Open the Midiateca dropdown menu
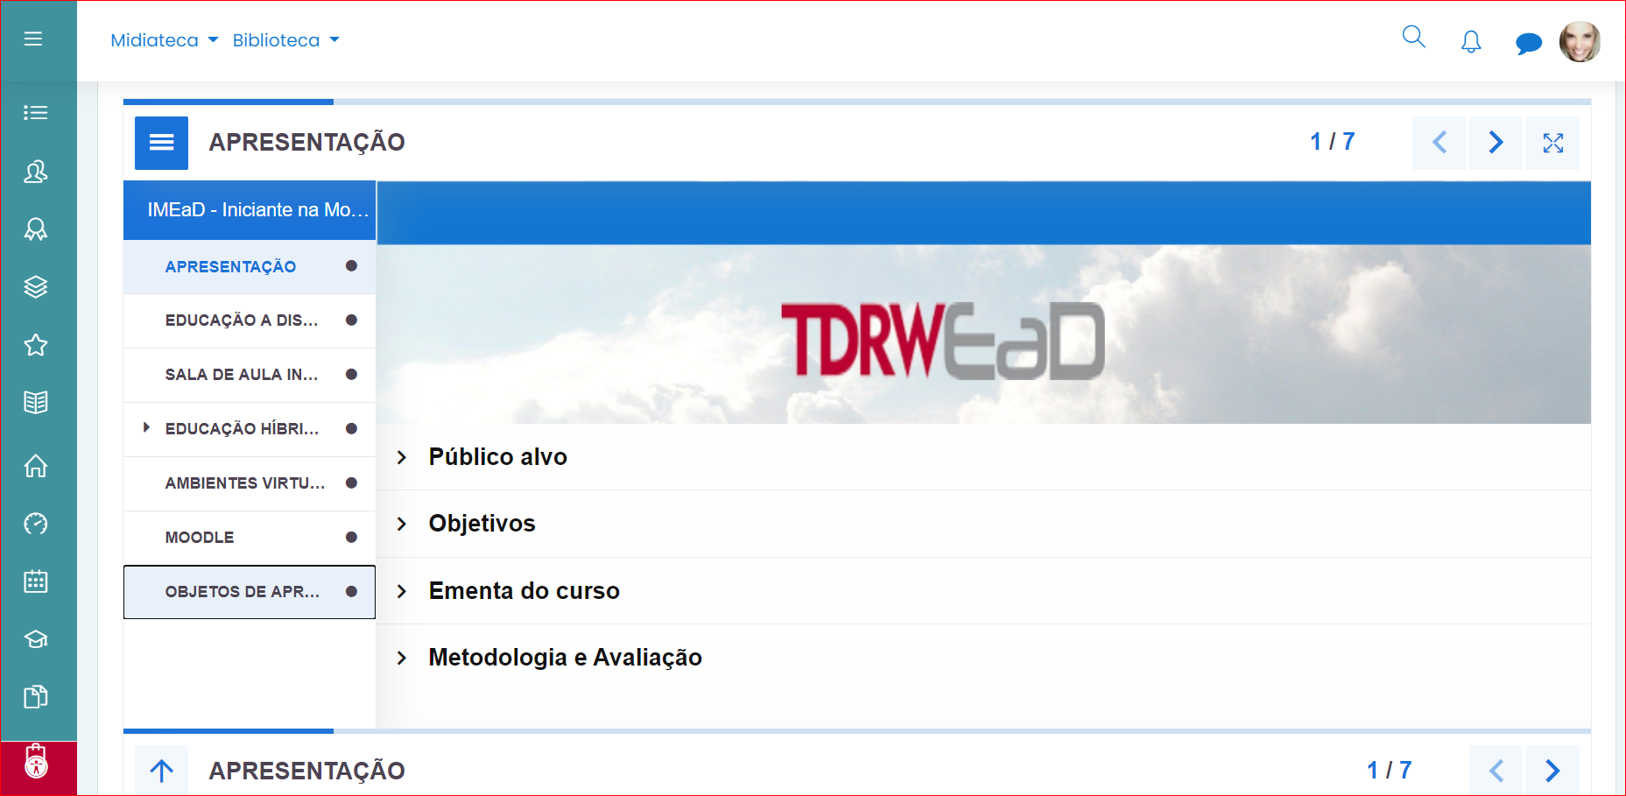This screenshot has width=1626, height=796. pyautogui.click(x=165, y=40)
